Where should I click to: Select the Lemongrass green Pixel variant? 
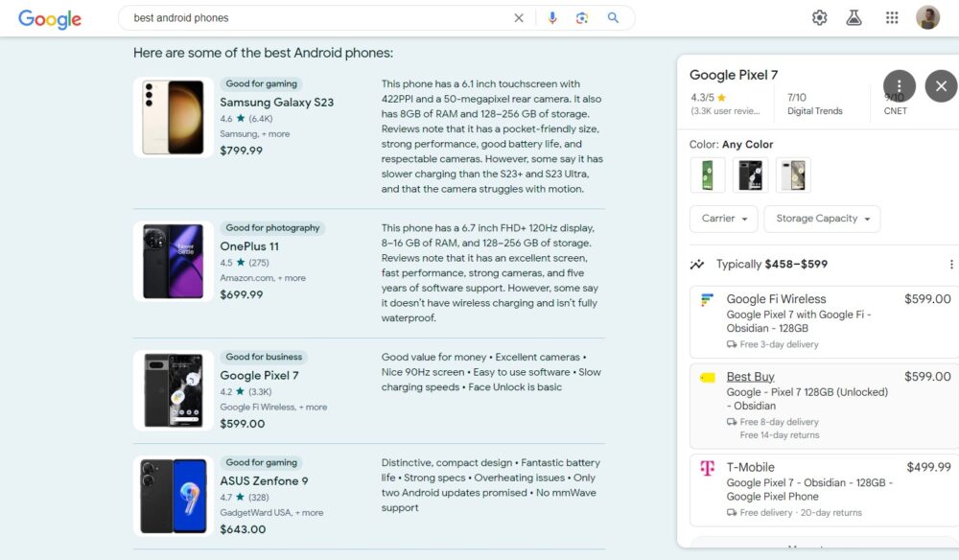point(710,175)
